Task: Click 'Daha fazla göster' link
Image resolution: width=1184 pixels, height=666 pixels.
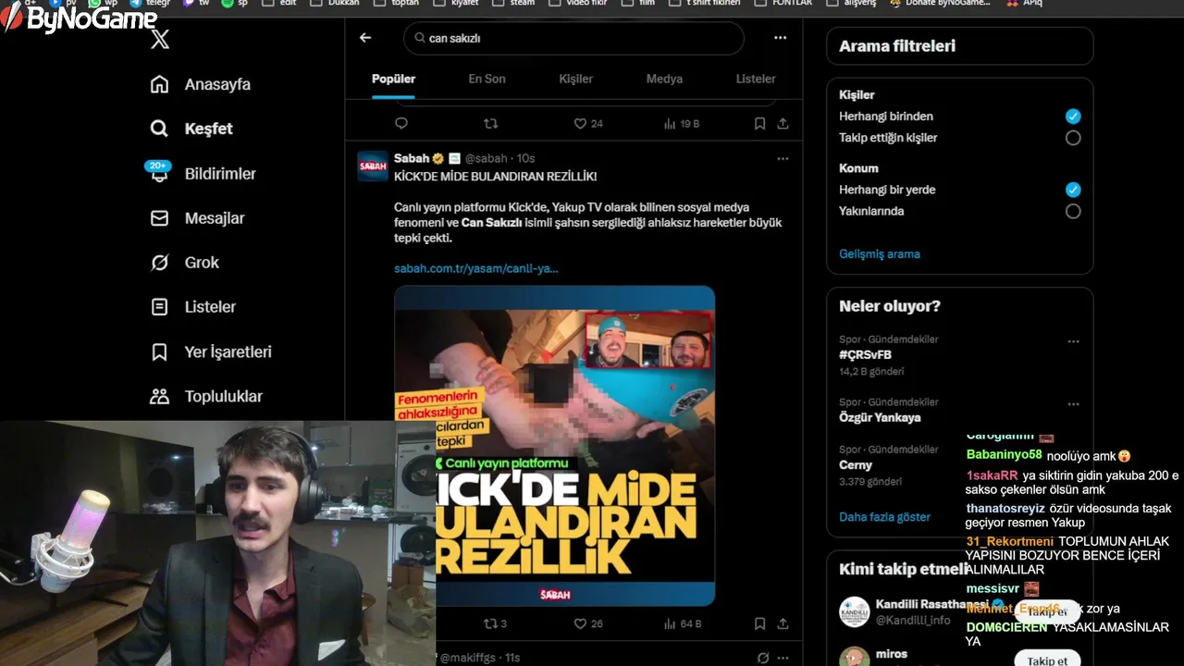Action: (884, 517)
